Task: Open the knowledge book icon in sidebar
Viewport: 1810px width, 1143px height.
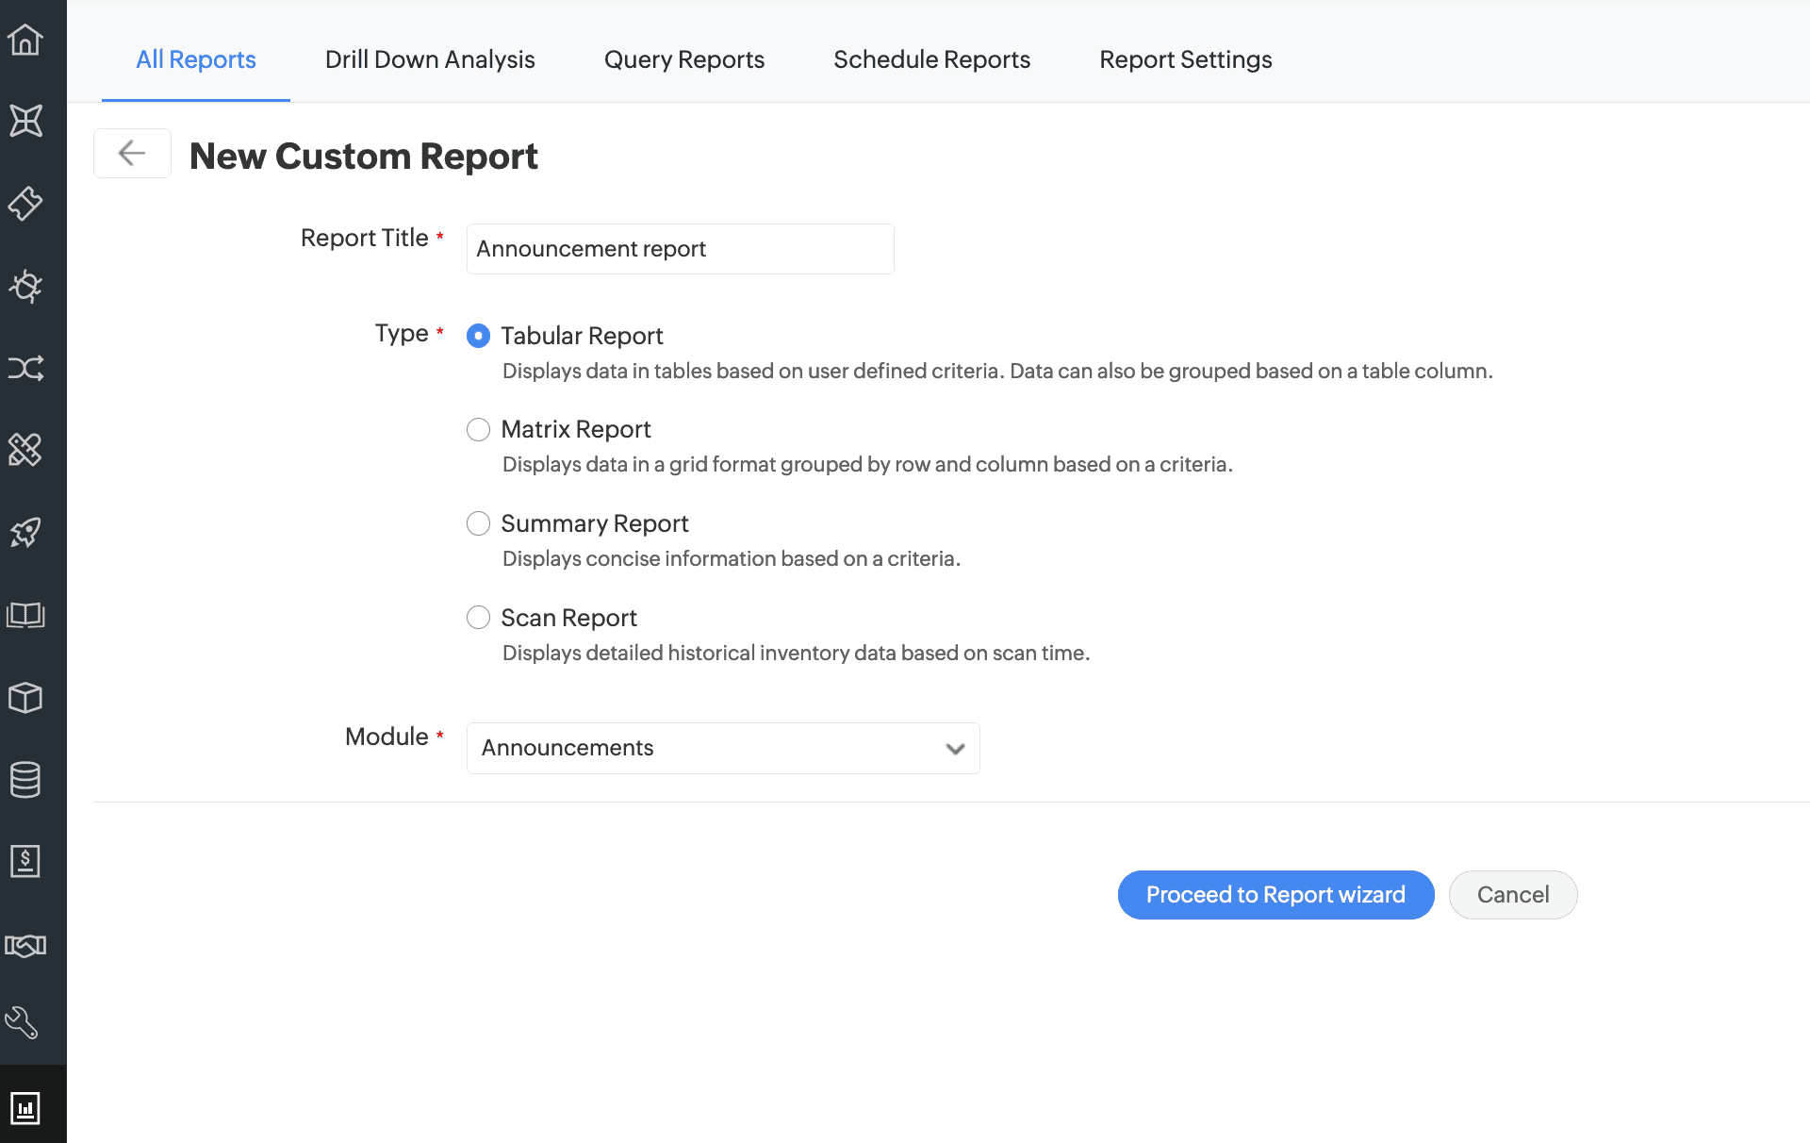Action: coord(25,615)
